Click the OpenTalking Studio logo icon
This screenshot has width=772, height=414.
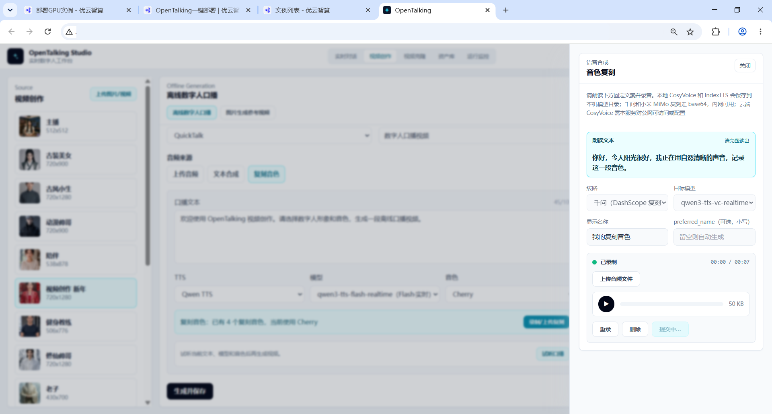pos(15,56)
